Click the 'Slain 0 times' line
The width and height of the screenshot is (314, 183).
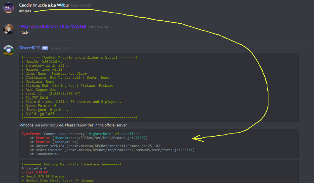pos(72,102)
